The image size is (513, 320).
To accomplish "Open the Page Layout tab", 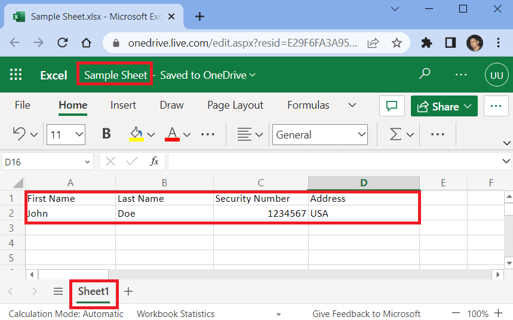I will (235, 105).
